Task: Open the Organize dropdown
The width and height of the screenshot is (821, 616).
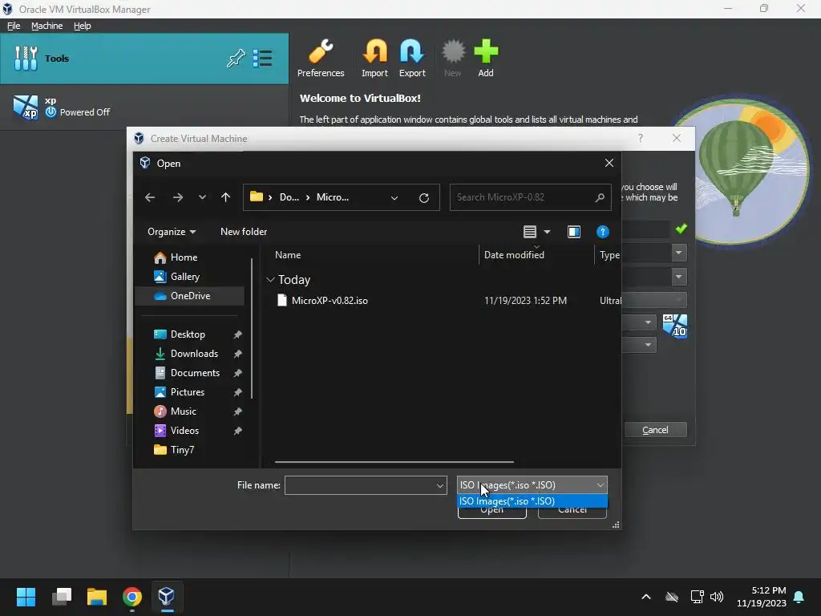Action: coord(172,232)
